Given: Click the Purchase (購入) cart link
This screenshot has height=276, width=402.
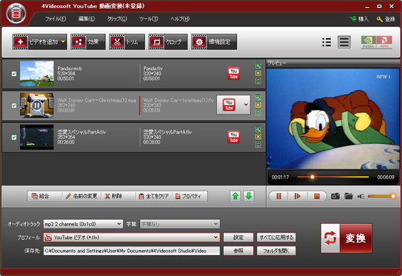Looking at the screenshot, I should coord(359,19).
